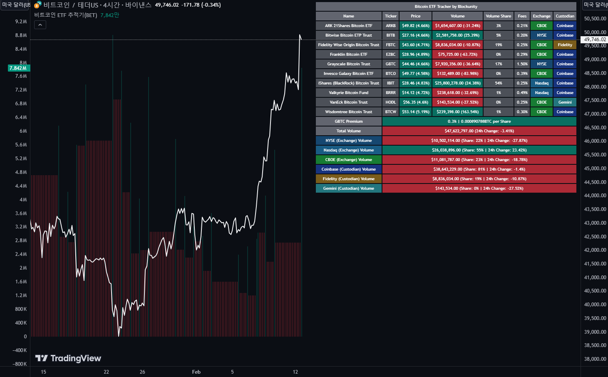Click the $28.46 (4.83%) price cell for IBIT
Screen dimensions: 608x377
pos(416,83)
